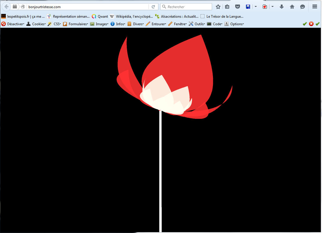The image size is (322, 233).
Task: Open the Formulaires toolbar menu
Action: click(x=76, y=24)
